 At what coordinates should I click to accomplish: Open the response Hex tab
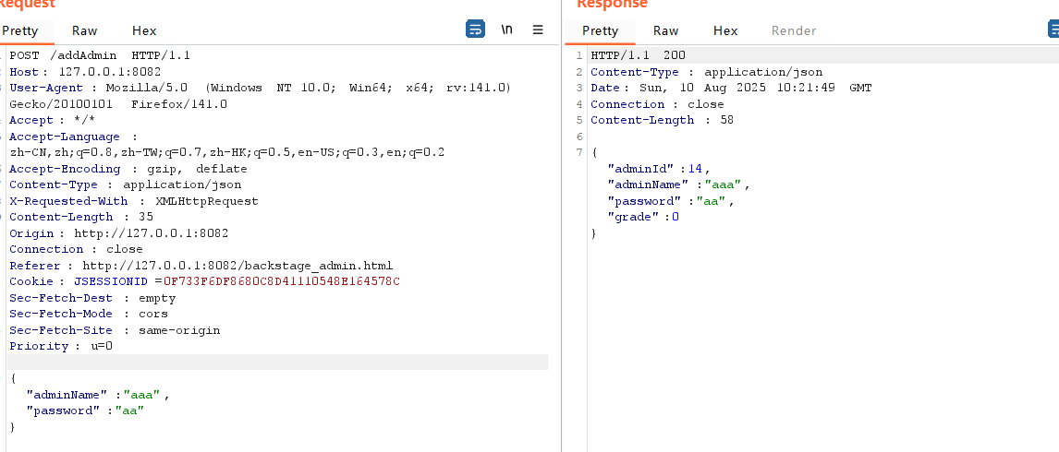[x=725, y=30]
